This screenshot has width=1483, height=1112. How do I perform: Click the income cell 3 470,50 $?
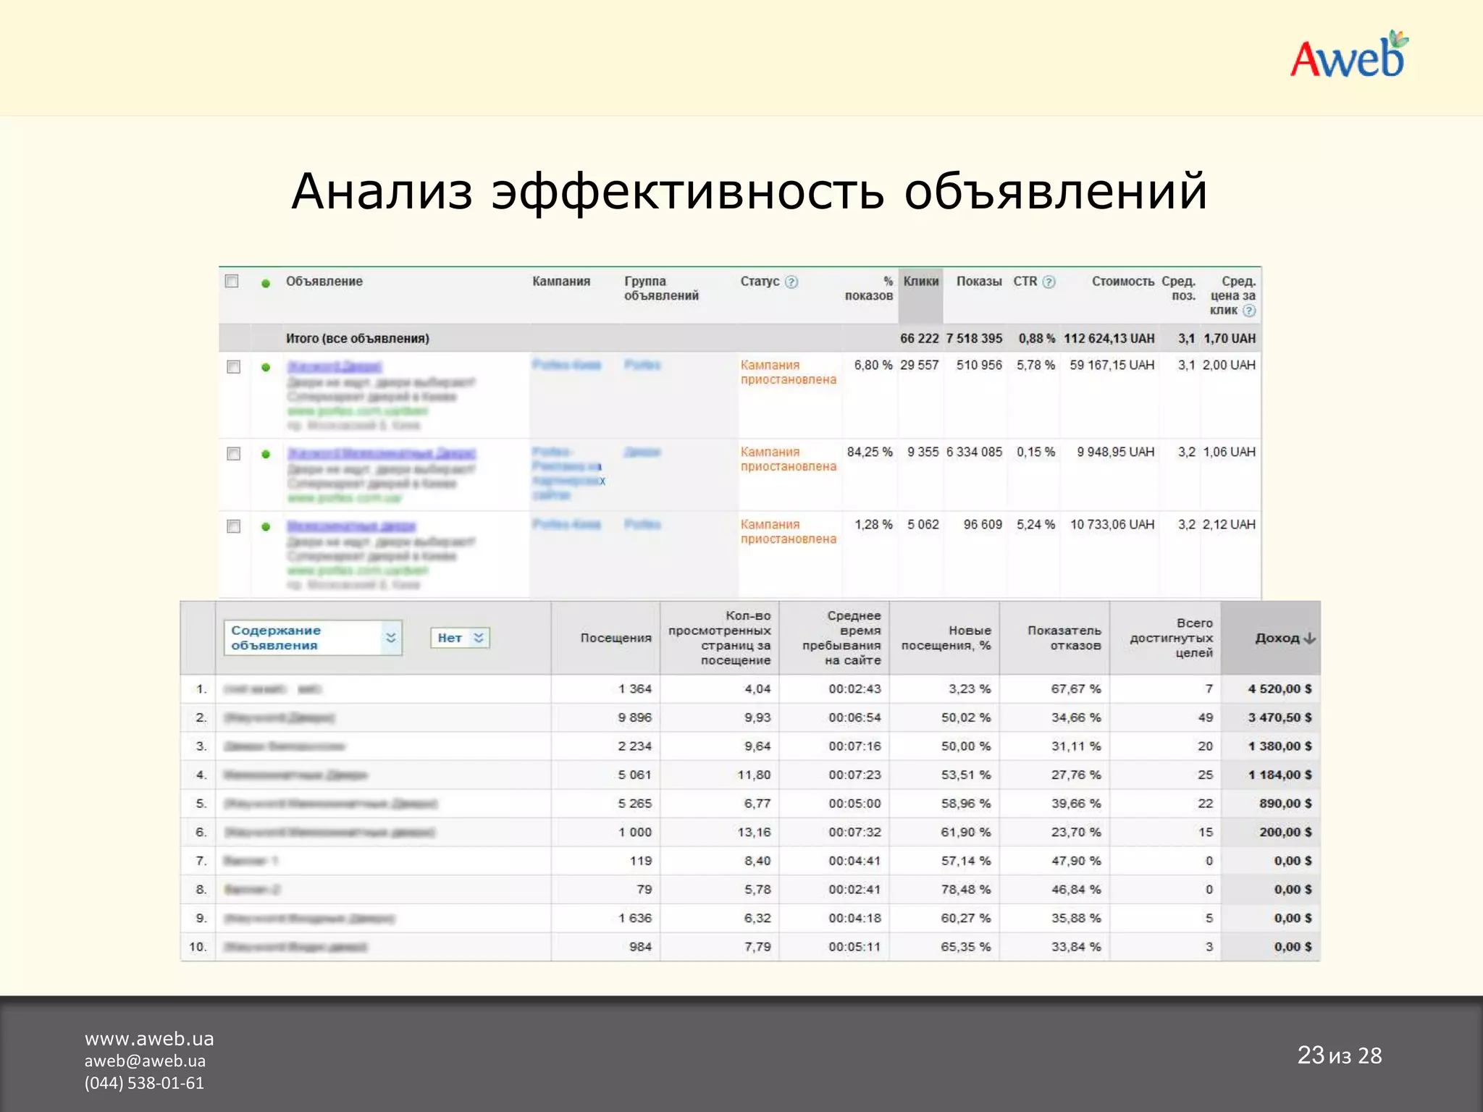pos(1280,717)
